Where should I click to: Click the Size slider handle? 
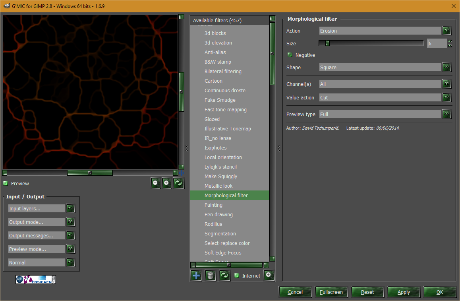point(327,43)
